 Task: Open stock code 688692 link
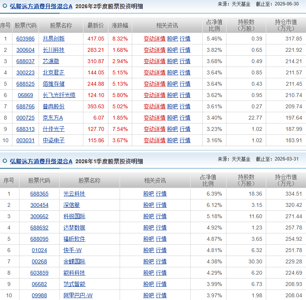[x=39, y=228]
